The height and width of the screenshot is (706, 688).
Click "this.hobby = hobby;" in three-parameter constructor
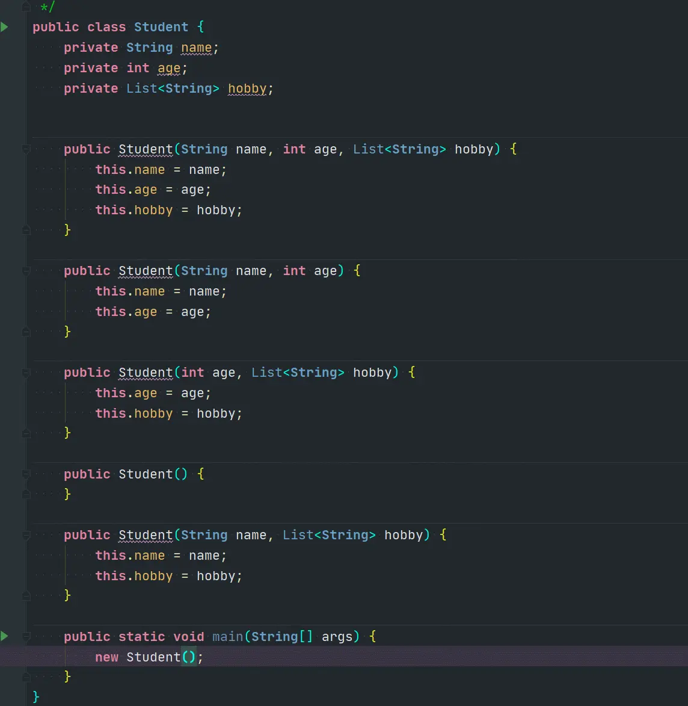coord(169,210)
